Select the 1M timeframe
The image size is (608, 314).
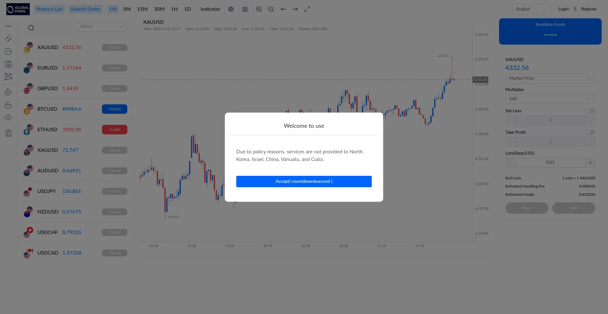(x=113, y=9)
